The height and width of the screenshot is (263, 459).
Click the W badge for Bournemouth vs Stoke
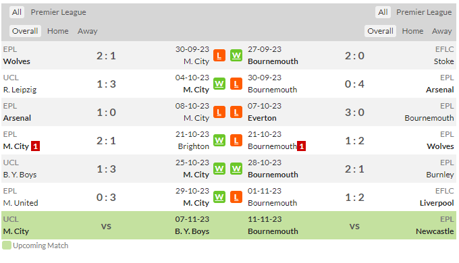[x=236, y=55]
